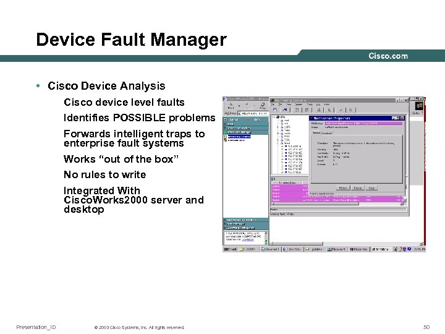Select the Administration entry below Monitoring Console
The image size is (445, 334).
pos(236,140)
